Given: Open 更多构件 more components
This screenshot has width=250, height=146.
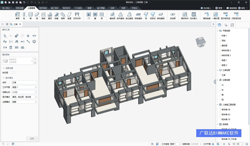Looking at the screenshot, I should pos(185,16).
